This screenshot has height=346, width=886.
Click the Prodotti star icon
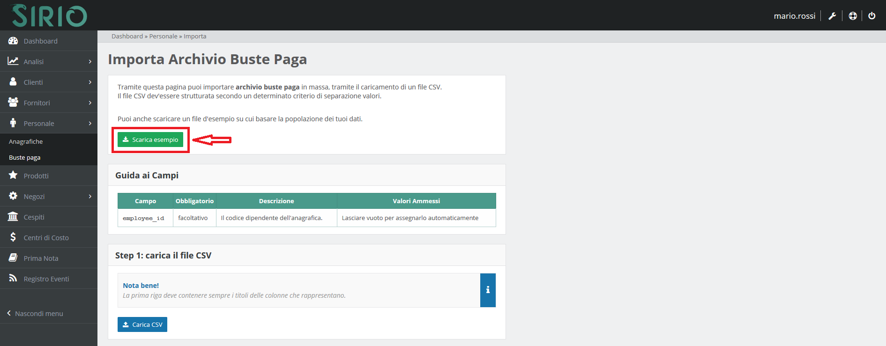coord(13,176)
